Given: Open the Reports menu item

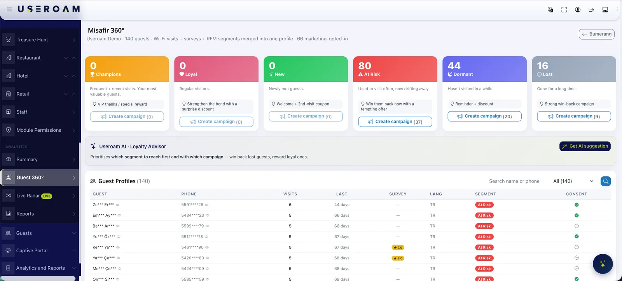Looking at the screenshot, I should point(40,214).
